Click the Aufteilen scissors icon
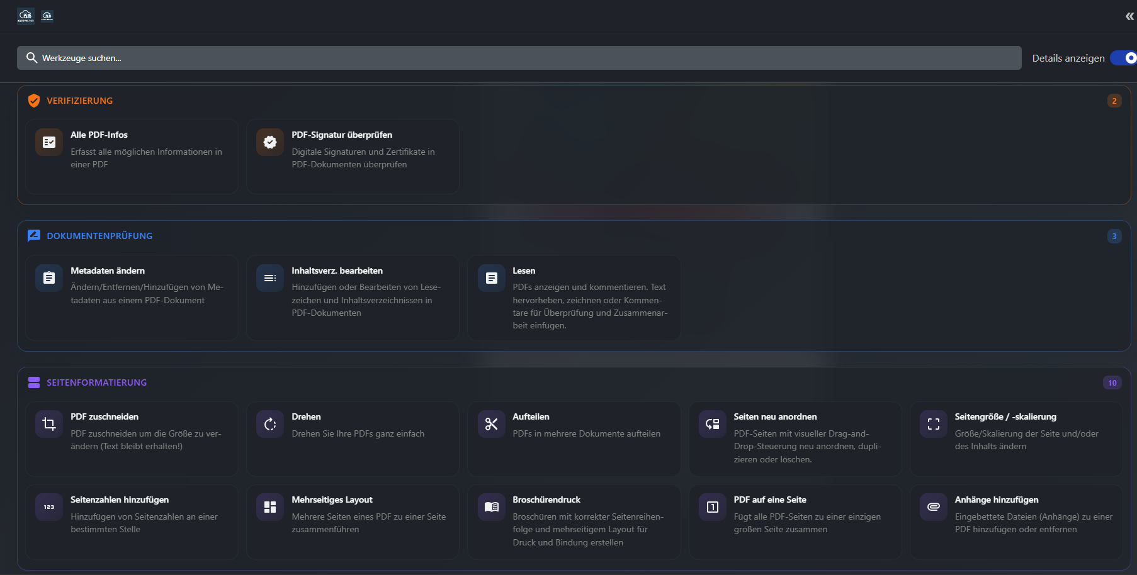Image resolution: width=1137 pixels, height=575 pixels. click(x=491, y=424)
